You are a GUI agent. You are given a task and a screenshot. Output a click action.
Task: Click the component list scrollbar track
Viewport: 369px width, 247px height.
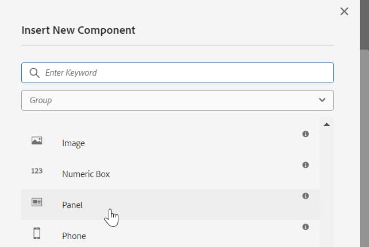(326, 189)
